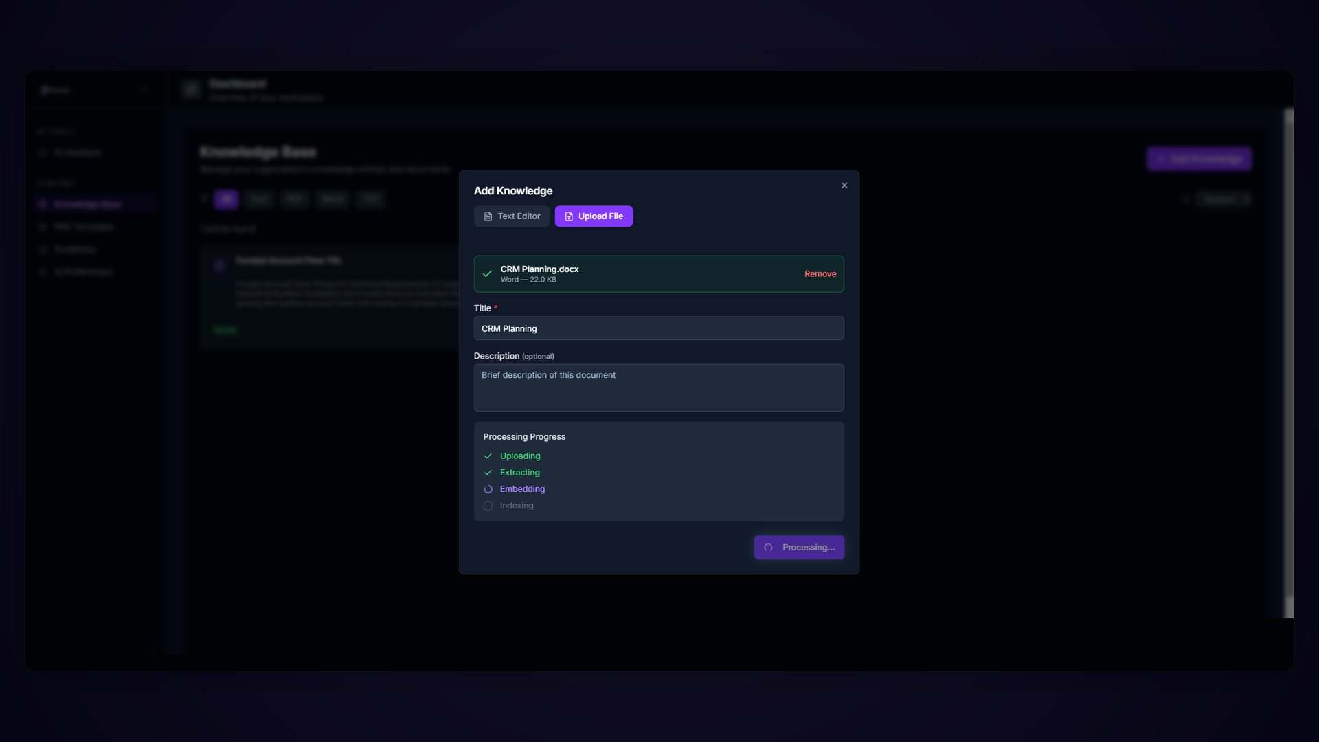Select the Indexing step circle
Image resolution: width=1319 pixels, height=742 pixels.
coord(488,506)
